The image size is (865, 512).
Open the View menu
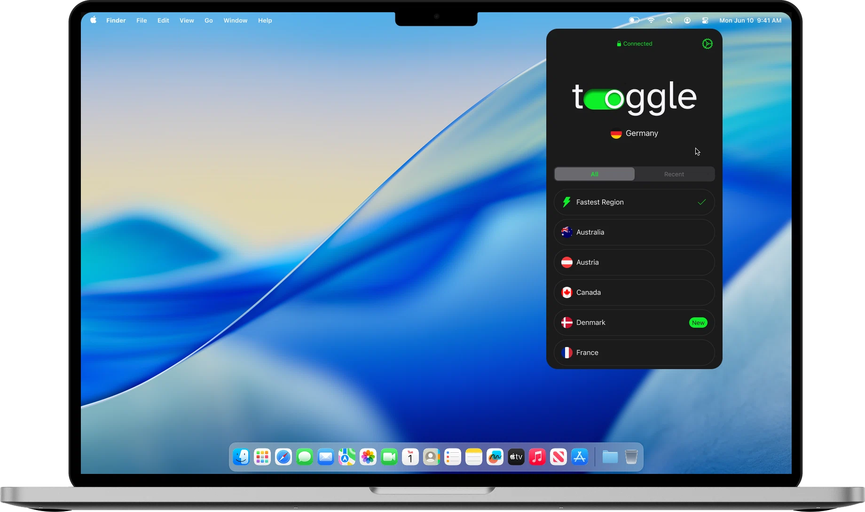(x=187, y=20)
